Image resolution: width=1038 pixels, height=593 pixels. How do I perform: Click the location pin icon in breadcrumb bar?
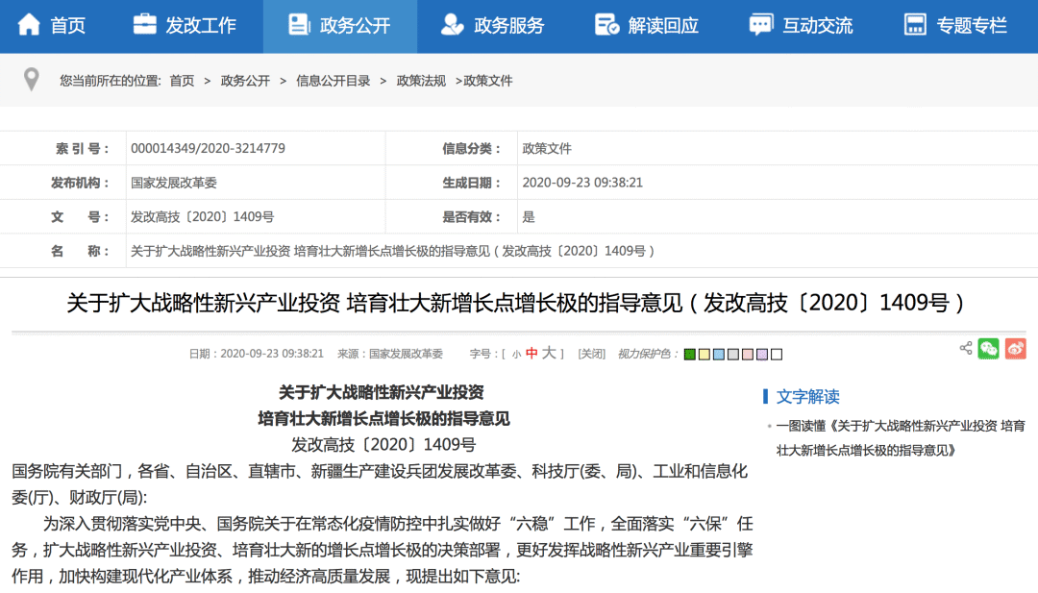click(x=31, y=80)
